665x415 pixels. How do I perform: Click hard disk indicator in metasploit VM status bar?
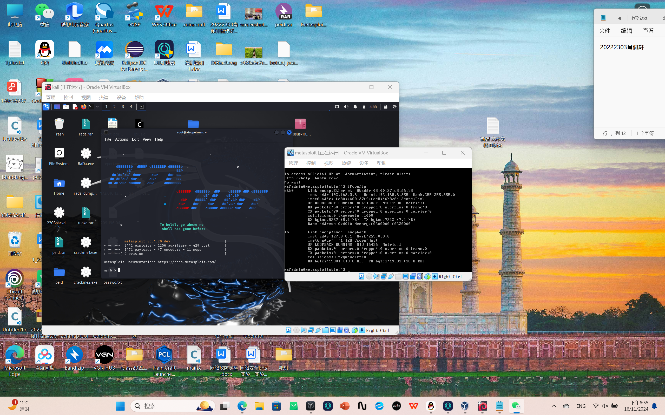pos(362,277)
